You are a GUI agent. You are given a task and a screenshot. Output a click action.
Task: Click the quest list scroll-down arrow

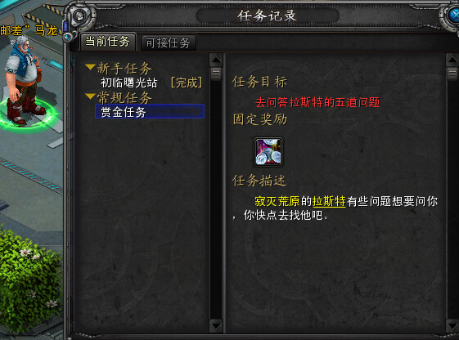[216, 326]
